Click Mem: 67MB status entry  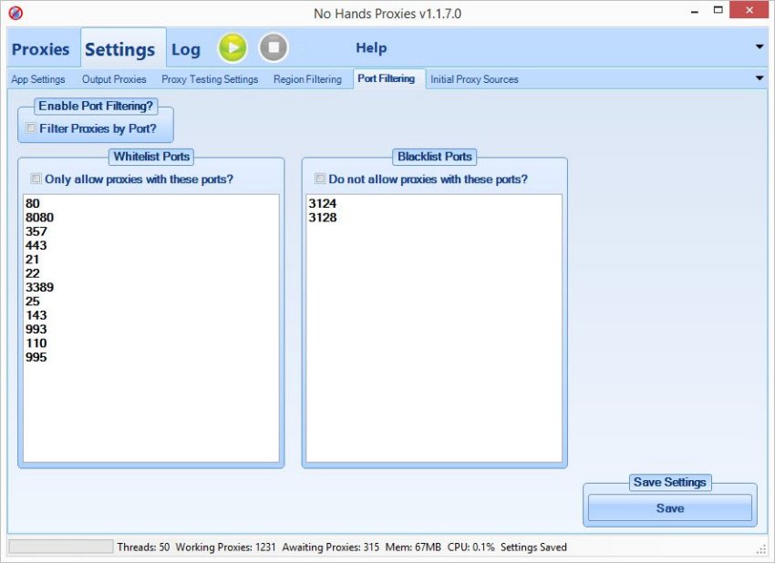point(413,547)
